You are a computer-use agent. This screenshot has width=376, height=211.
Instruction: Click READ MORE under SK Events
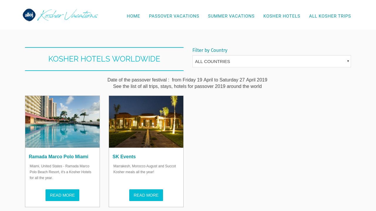[x=146, y=195]
